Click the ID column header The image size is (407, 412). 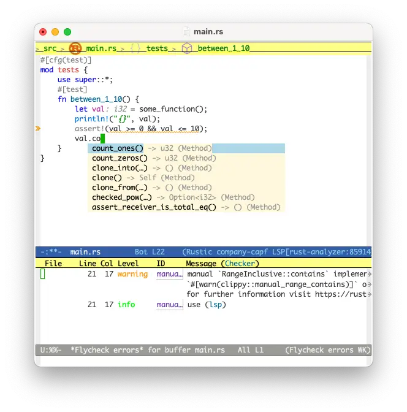click(x=161, y=263)
